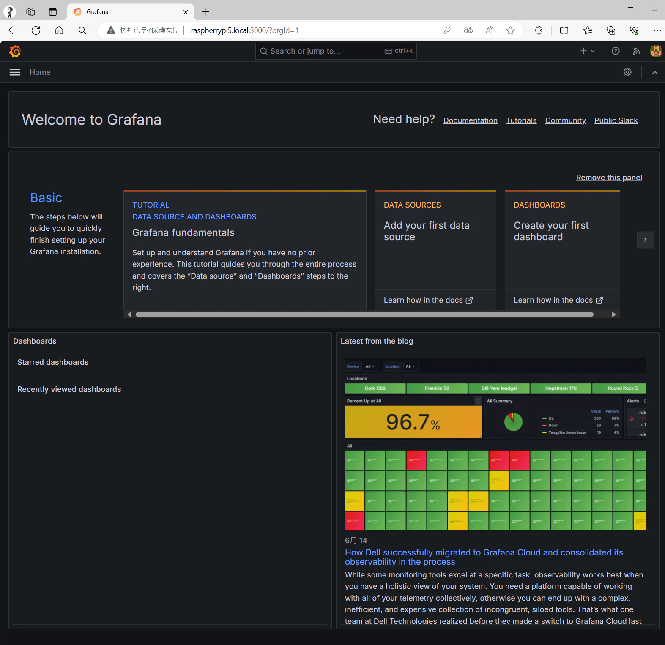Click the cards horizontal scrollbar thumb
The height and width of the screenshot is (645, 665).
coord(364,314)
